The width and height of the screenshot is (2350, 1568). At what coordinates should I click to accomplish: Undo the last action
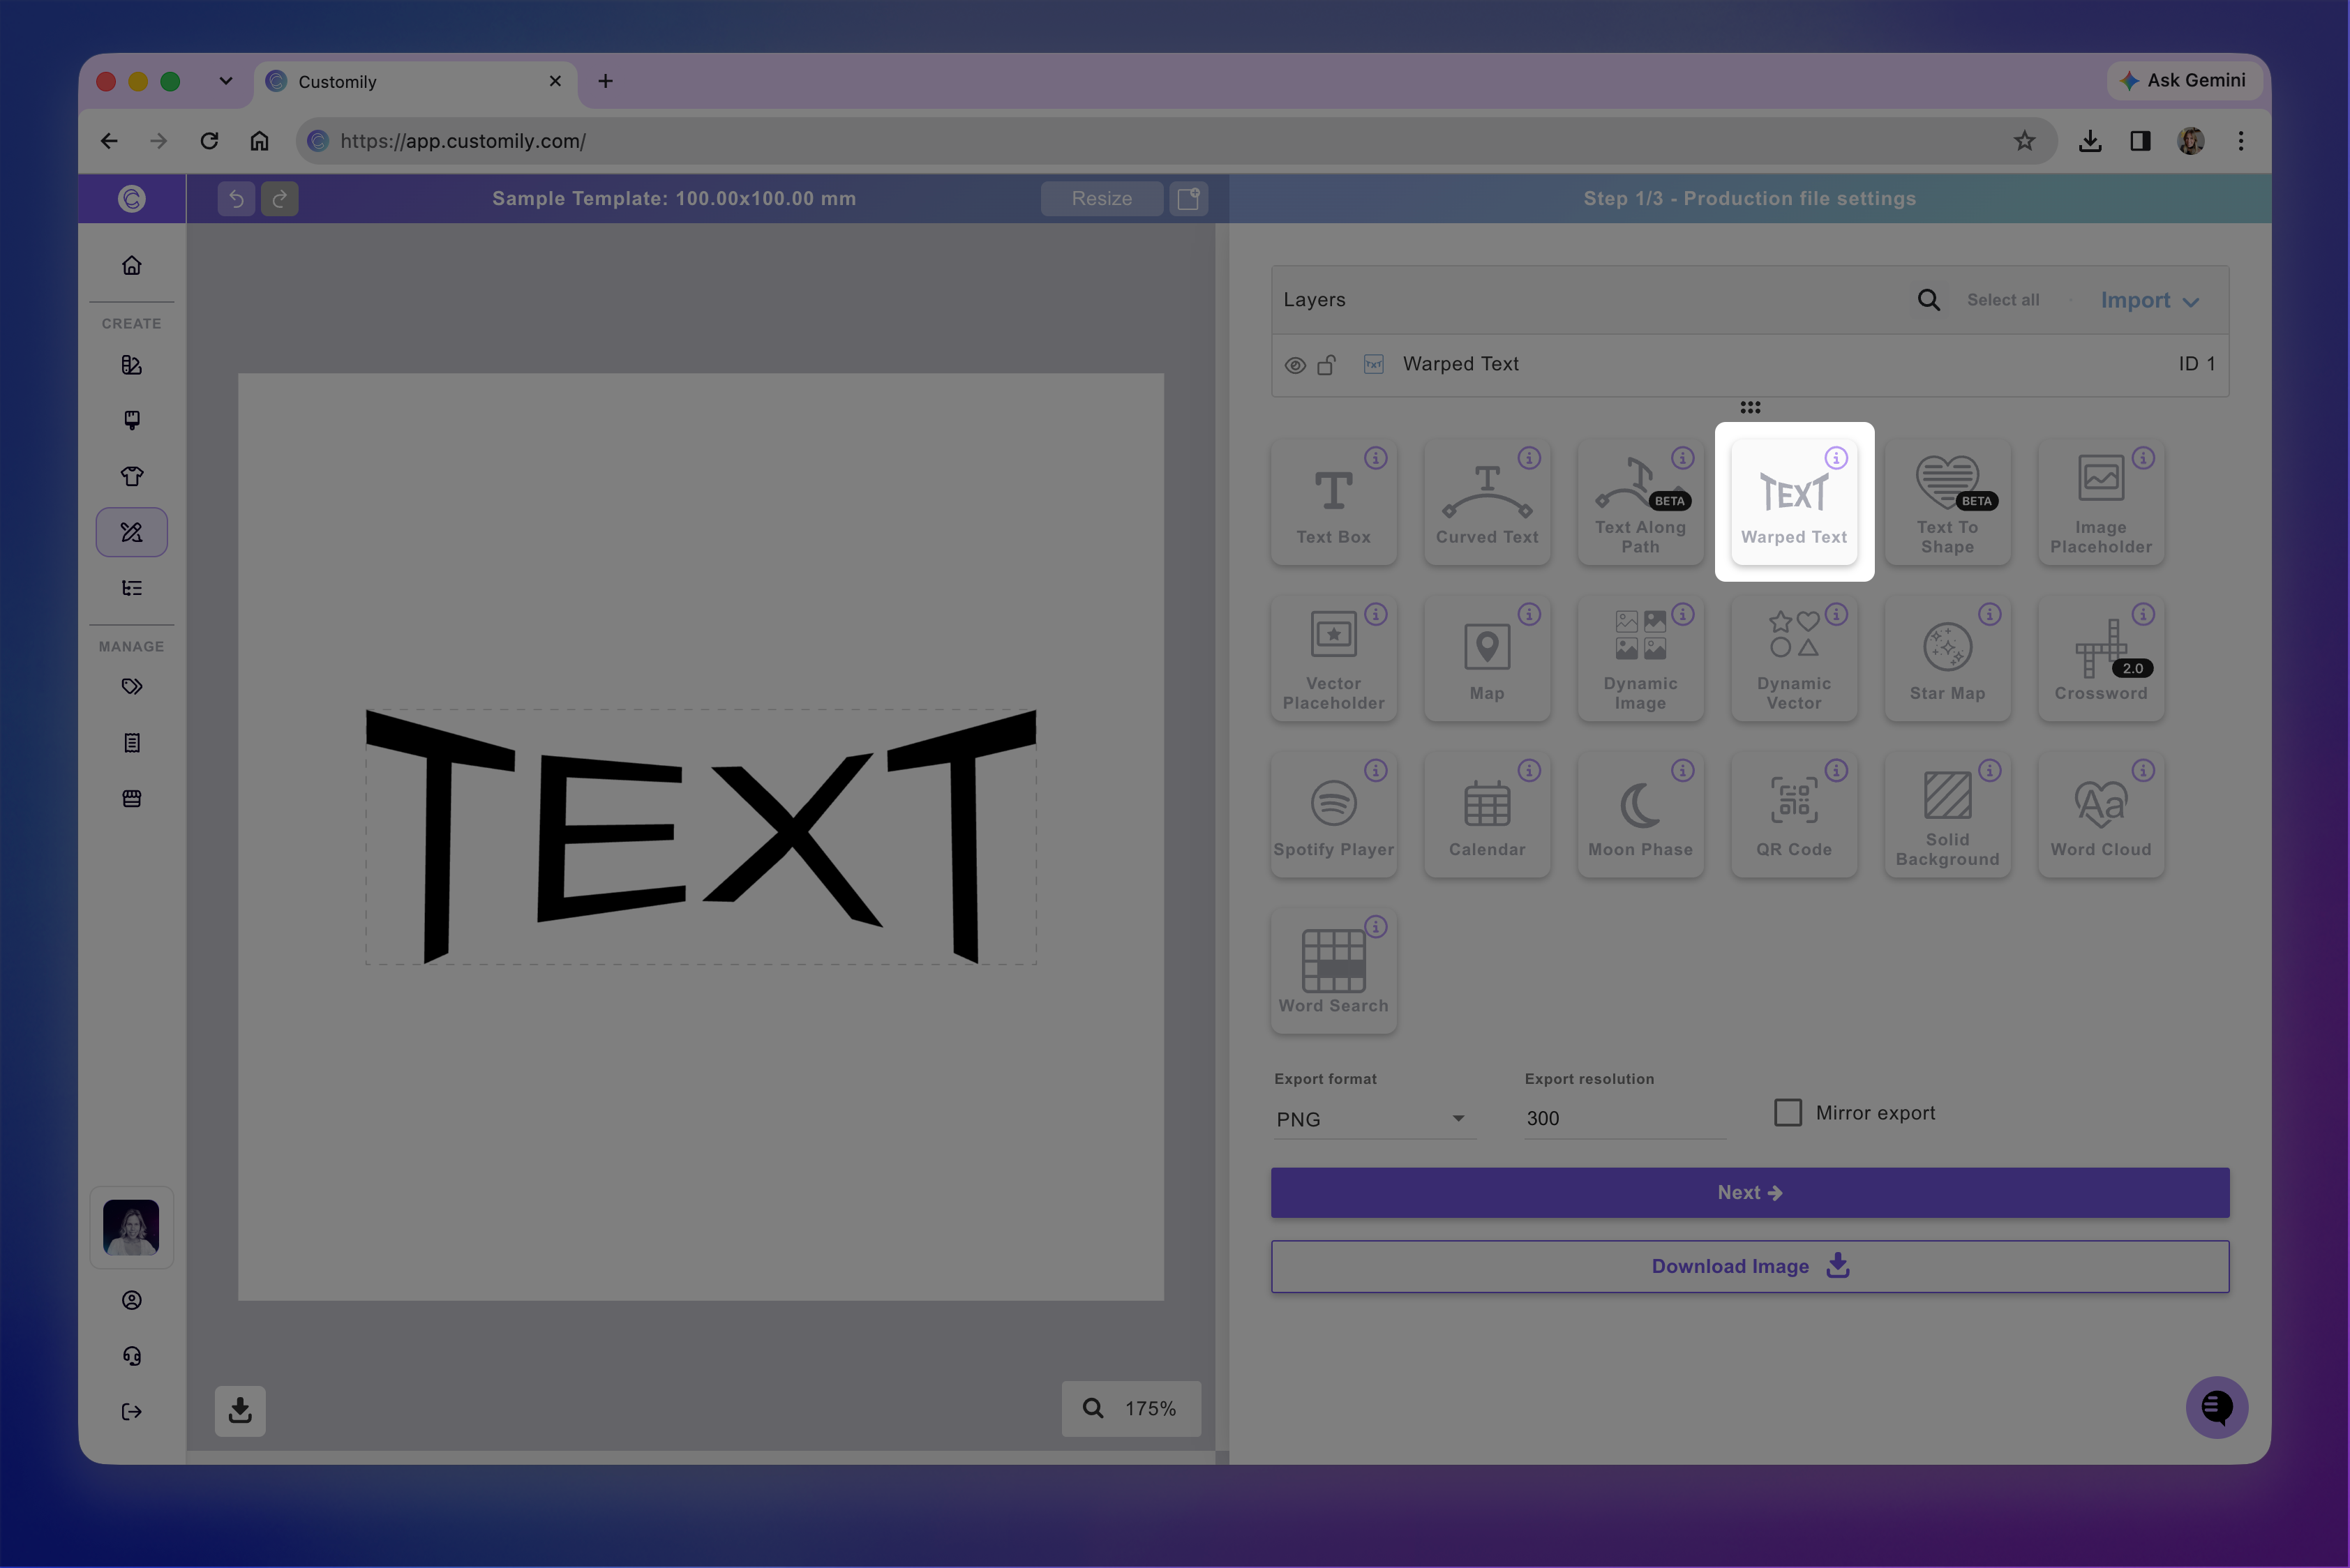click(x=236, y=198)
